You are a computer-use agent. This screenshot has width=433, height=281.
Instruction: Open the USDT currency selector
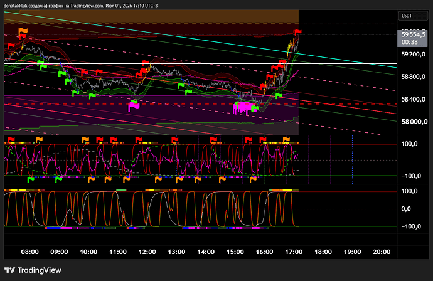413,16
